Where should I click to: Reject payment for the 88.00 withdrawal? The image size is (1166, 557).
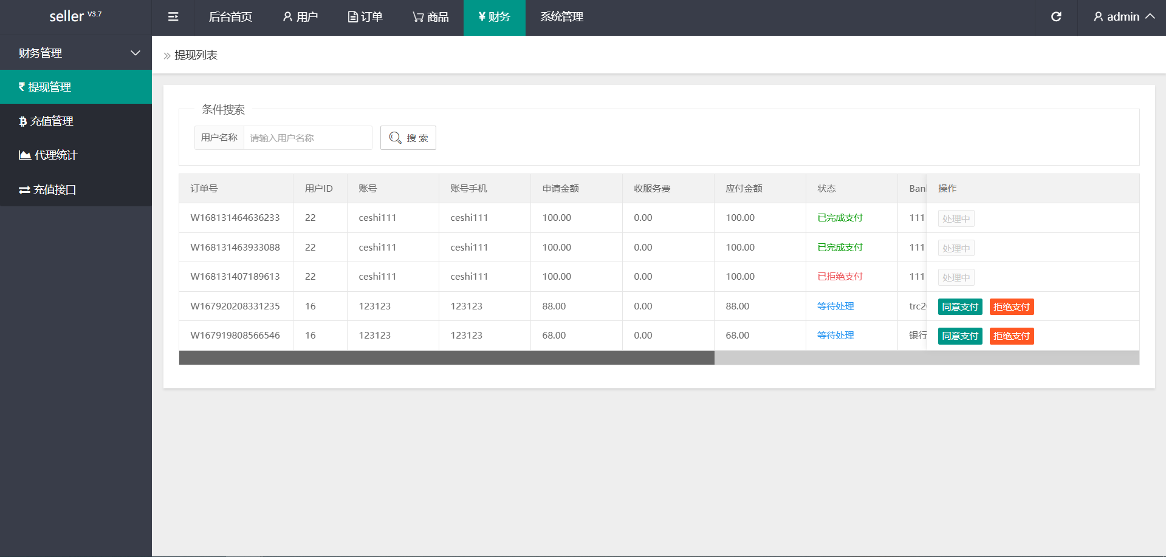click(x=1012, y=307)
